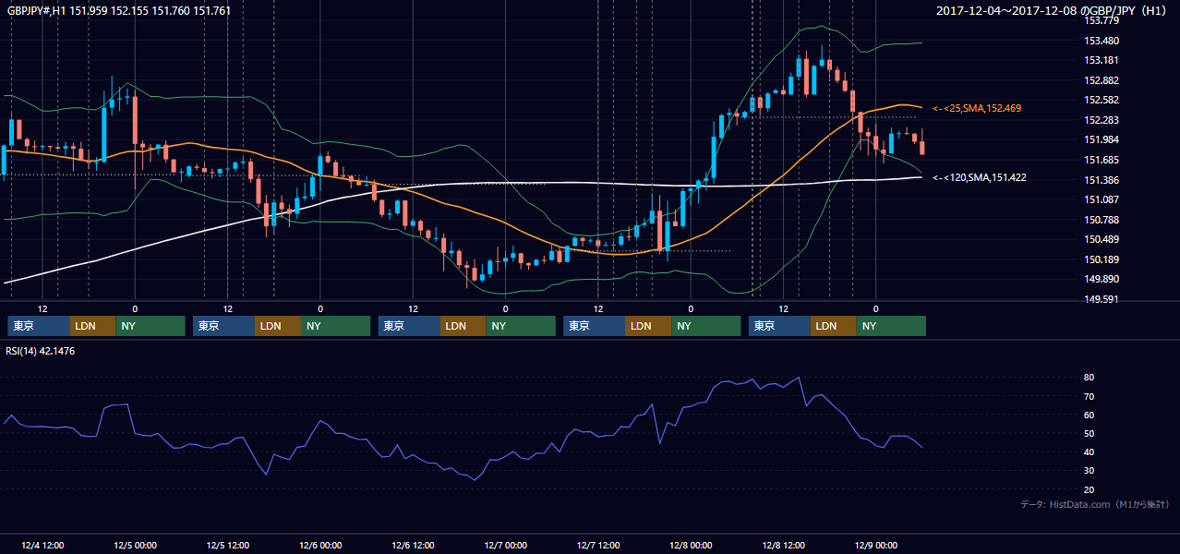Click the 153.480 price axis label
Image resolution: width=1180 pixels, height=554 pixels.
1101,41
